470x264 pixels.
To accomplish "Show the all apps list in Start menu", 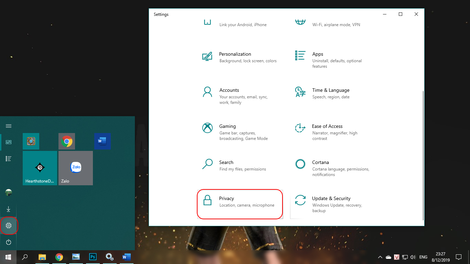I will [x=9, y=158].
